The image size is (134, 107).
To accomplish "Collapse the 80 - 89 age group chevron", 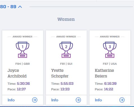I will (x=20, y=7).
